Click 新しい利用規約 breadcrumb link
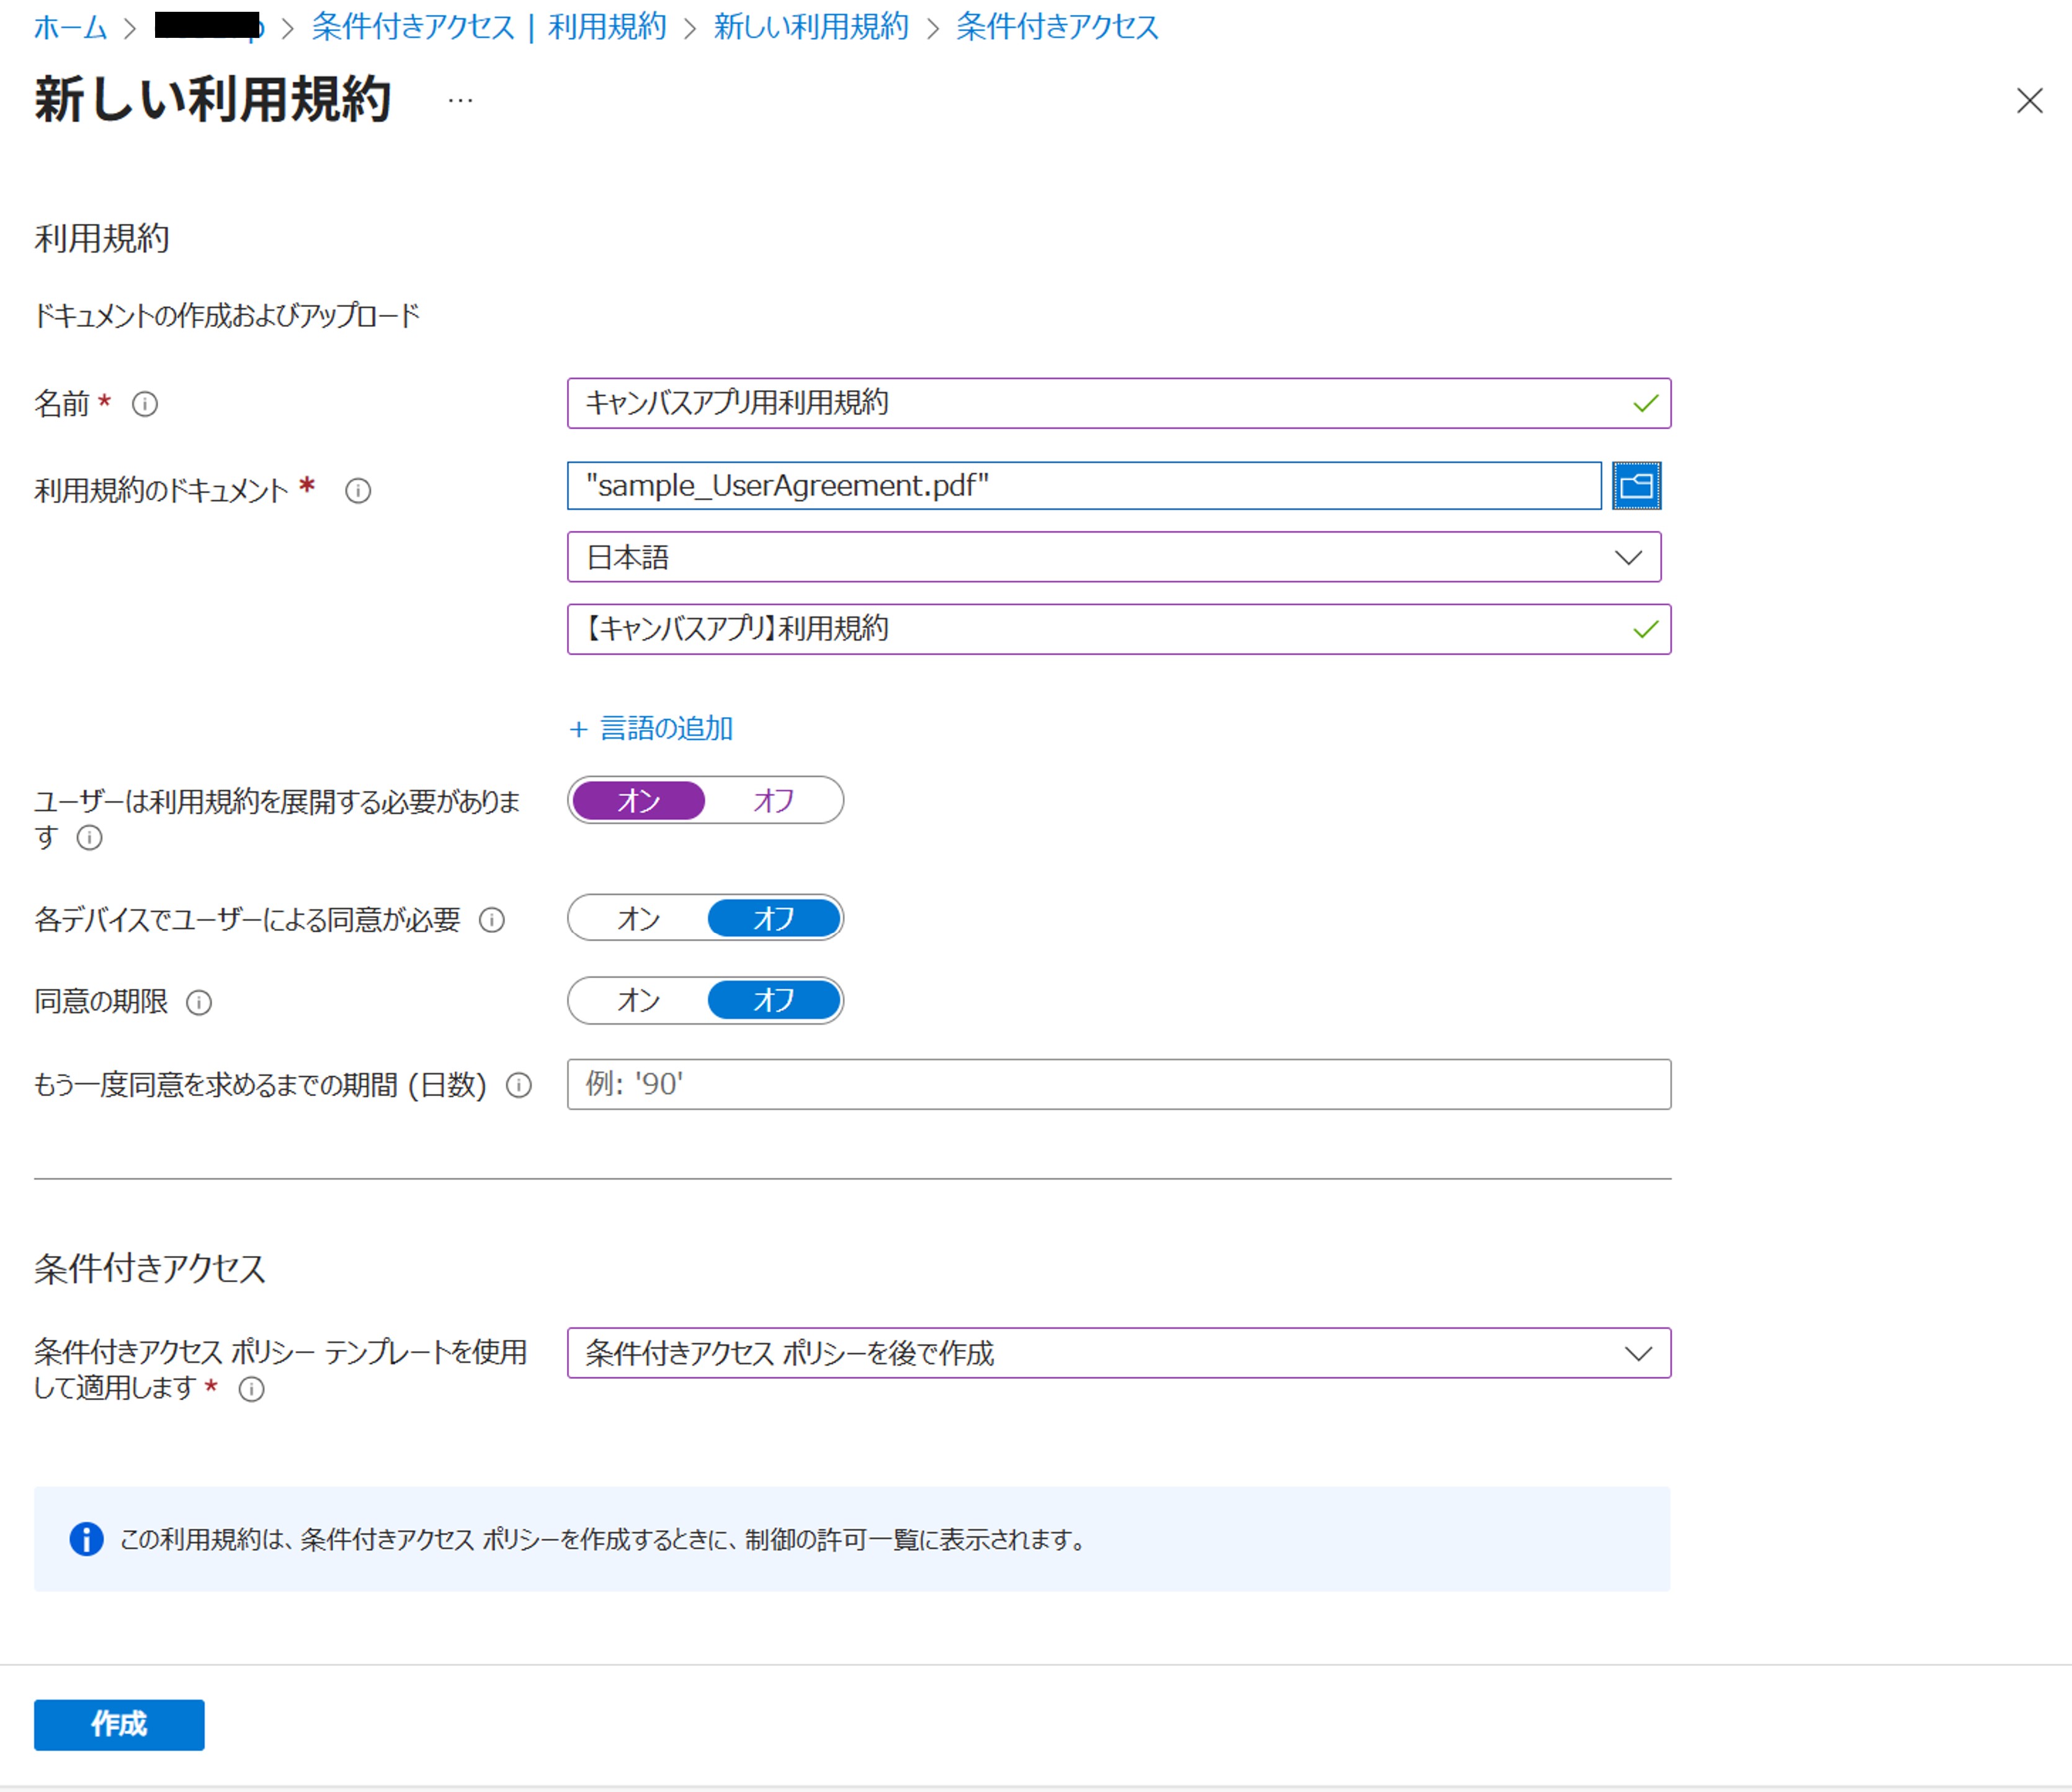Screen dimensions: 2072x1792 (810, 27)
